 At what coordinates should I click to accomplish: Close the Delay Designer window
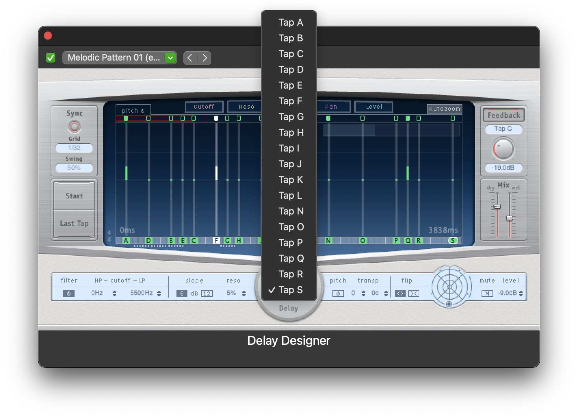tap(48, 36)
